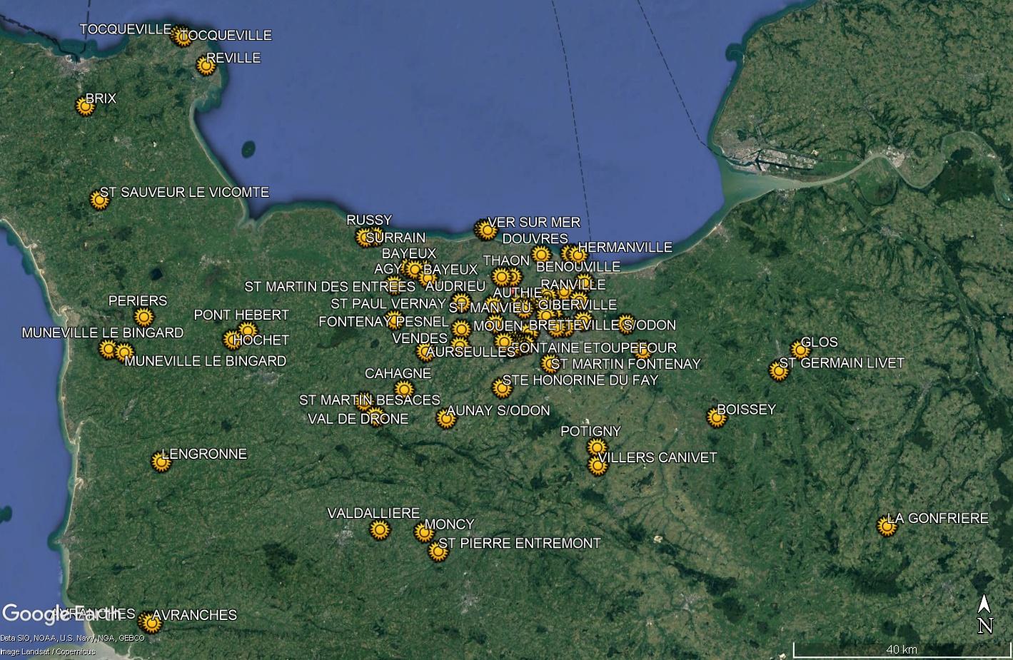Select the CAHAGNE placemark icon
The height and width of the screenshot is (660, 1013).
[404, 390]
